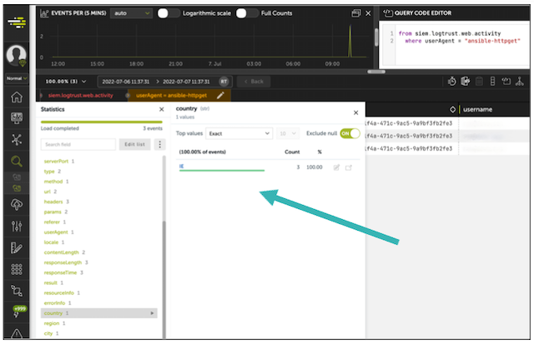Click the applications grid icon in the sidebar

coord(15,270)
